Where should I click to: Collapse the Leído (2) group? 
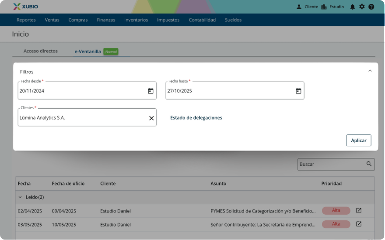20,197
